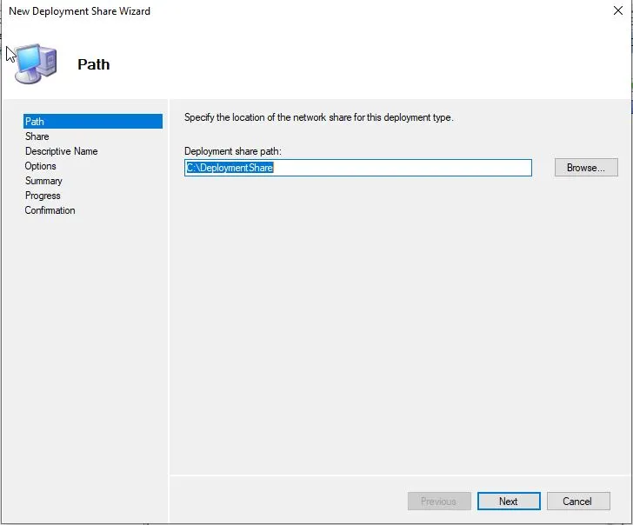The height and width of the screenshot is (525, 633).
Task: Go to the Share wizard step
Action: tap(37, 136)
